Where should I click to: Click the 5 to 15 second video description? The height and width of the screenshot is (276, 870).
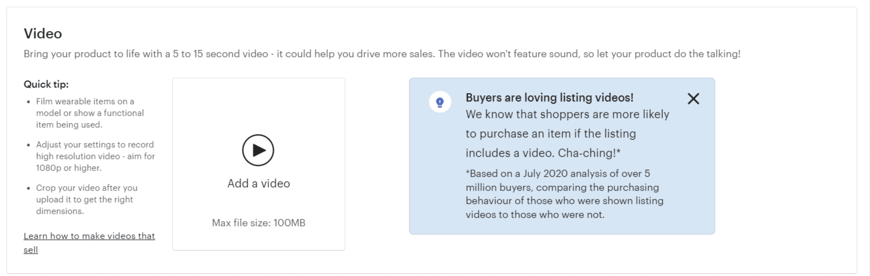point(381,54)
